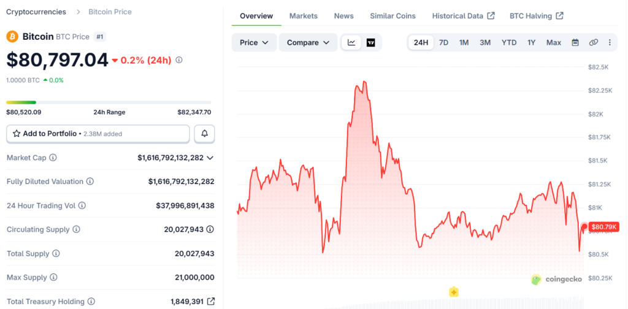This screenshot has width=628, height=309.
Task: Click the 24h high $82,347.70
Action: (194, 112)
